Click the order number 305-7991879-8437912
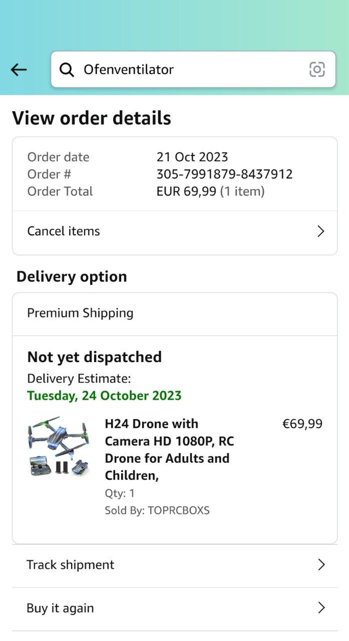Screen dimensions: 349x641 coord(224,174)
